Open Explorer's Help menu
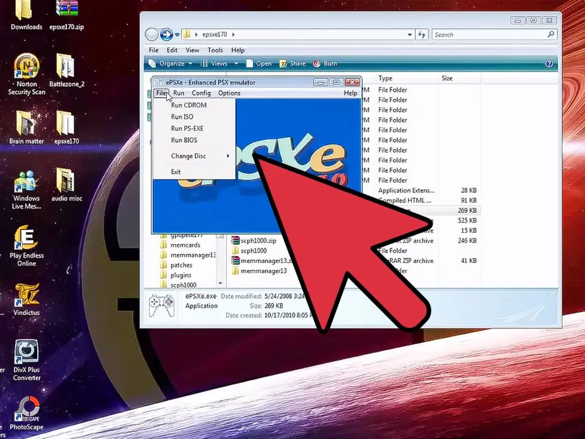 coord(238,50)
